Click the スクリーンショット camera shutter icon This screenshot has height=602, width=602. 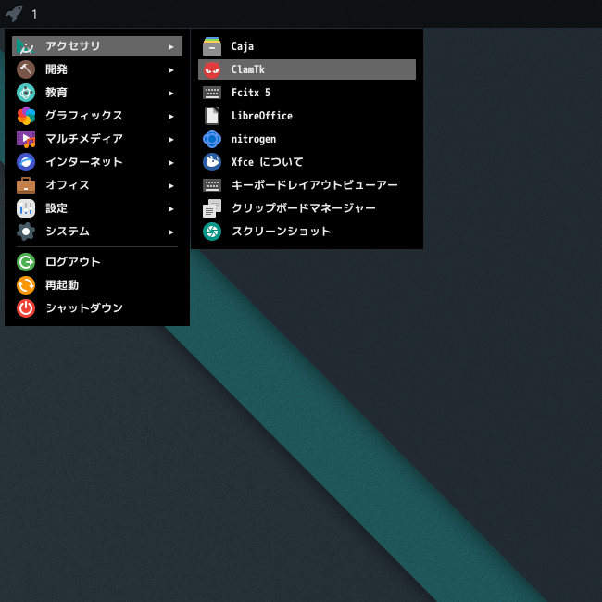(x=212, y=232)
